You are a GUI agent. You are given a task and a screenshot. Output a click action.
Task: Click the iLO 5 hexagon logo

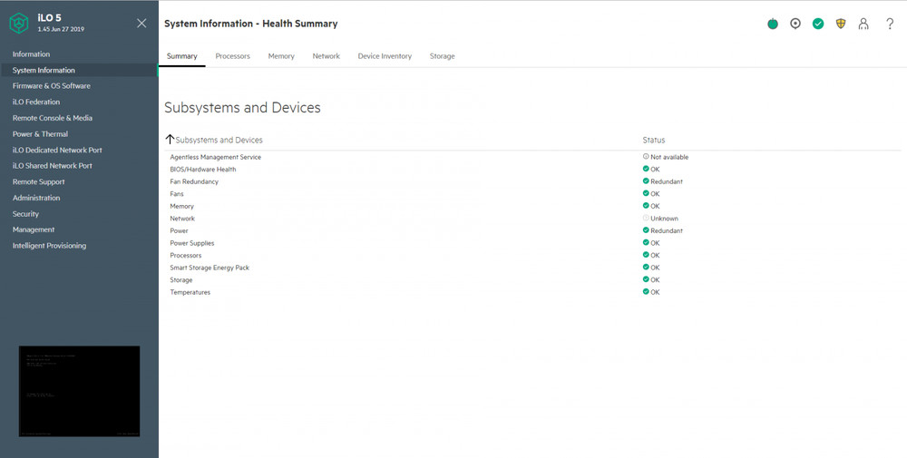point(19,24)
